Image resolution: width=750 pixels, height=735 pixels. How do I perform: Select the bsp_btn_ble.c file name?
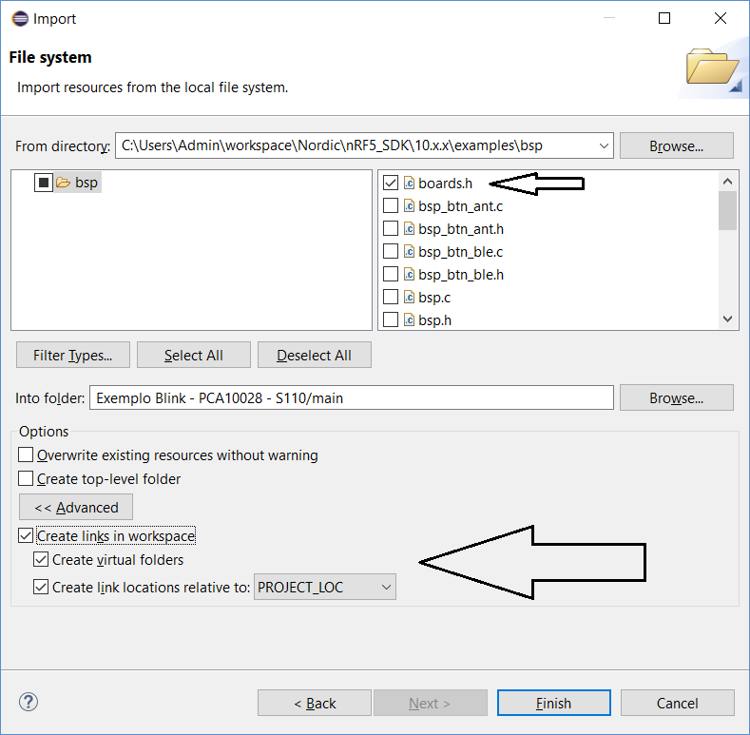460,252
